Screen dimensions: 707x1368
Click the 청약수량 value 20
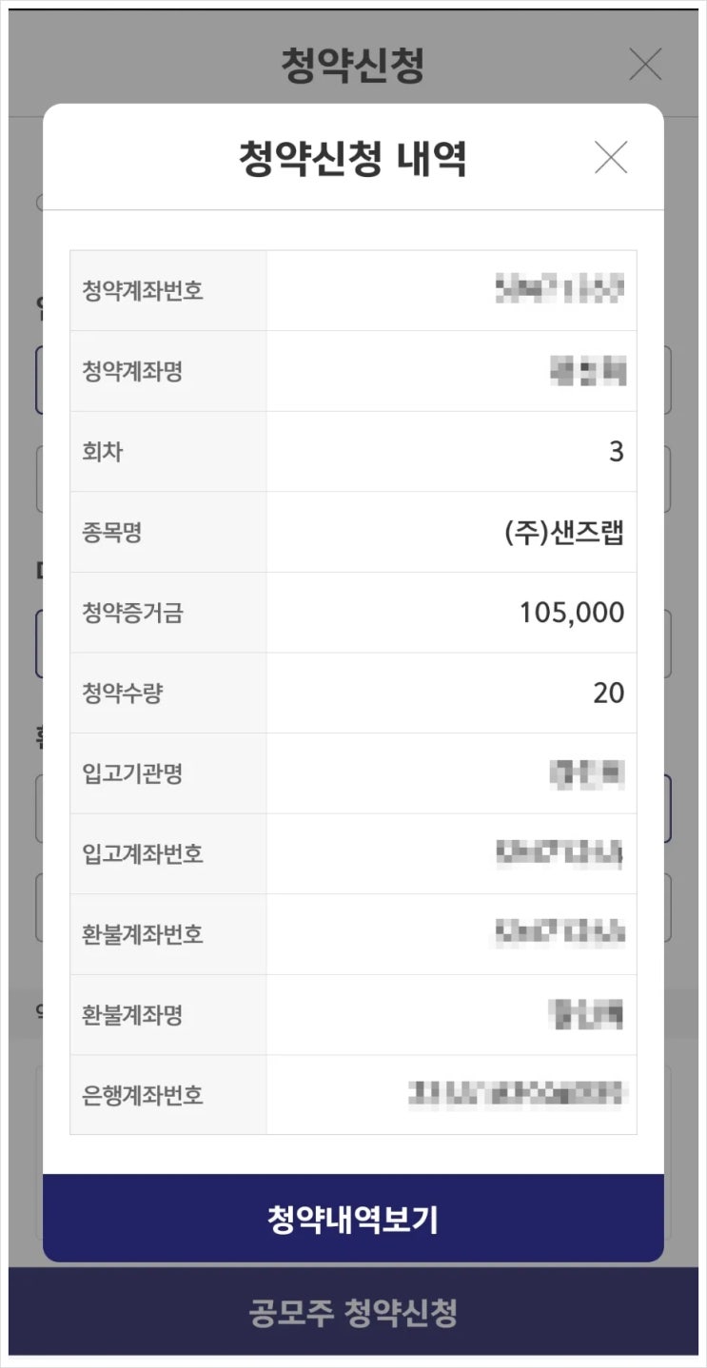pyautogui.click(x=609, y=693)
